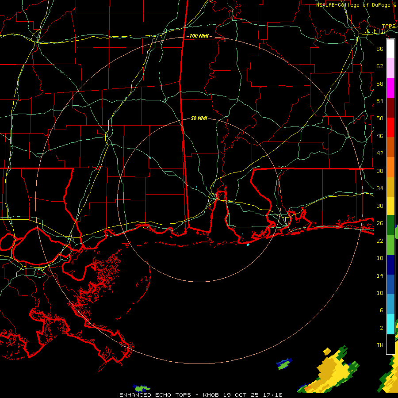Click the white swatch in the tops legend
This screenshot has height=398, width=398.
coord(390,49)
